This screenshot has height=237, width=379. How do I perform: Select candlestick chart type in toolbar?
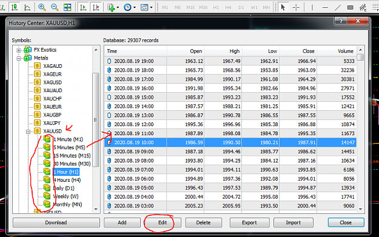point(15,7)
